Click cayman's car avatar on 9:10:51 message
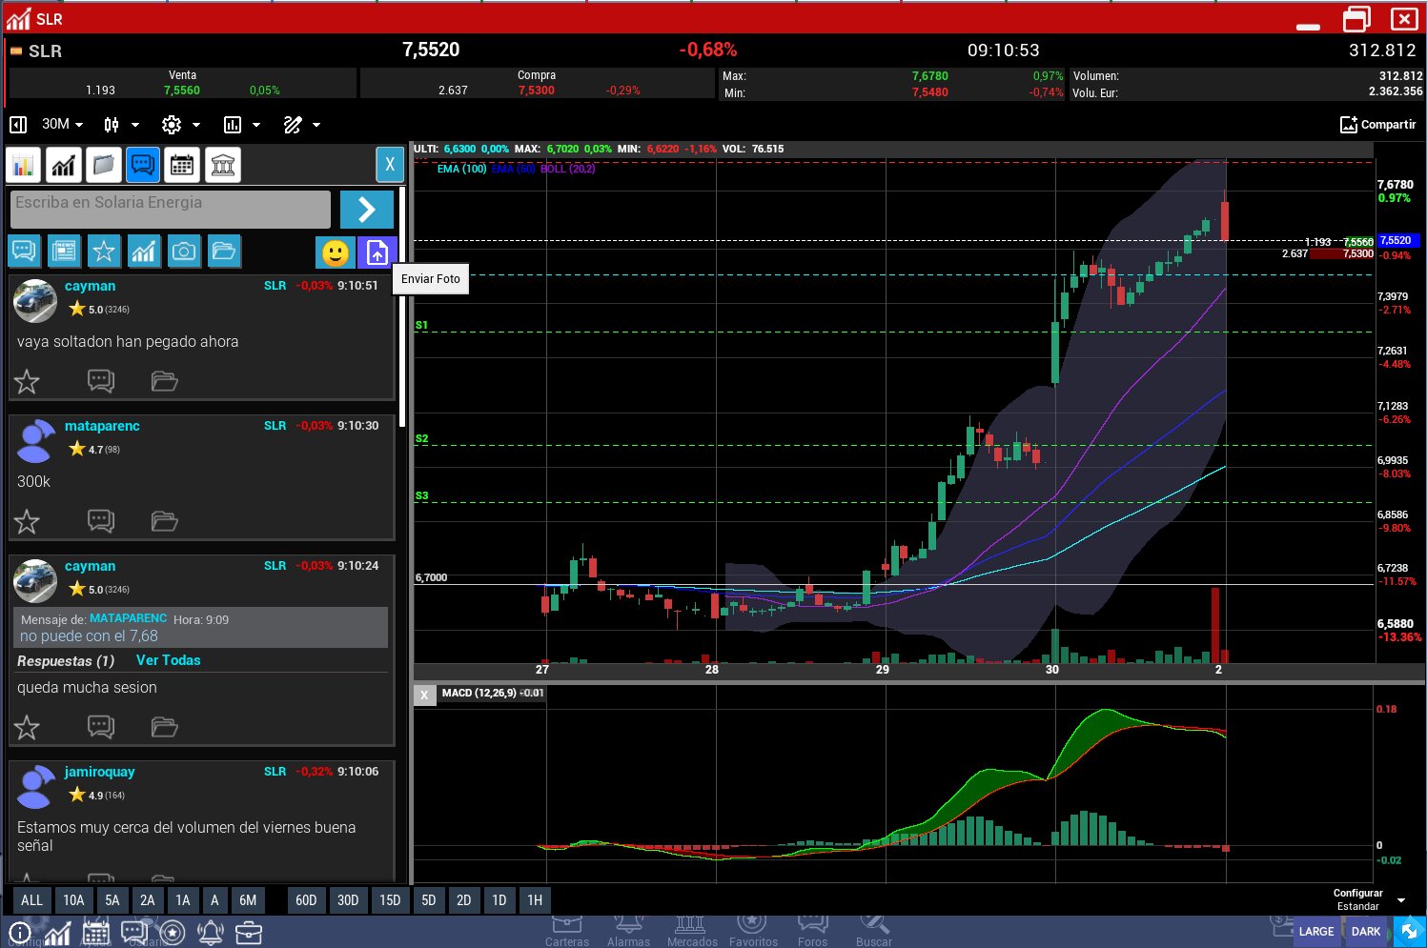 (35, 301)
